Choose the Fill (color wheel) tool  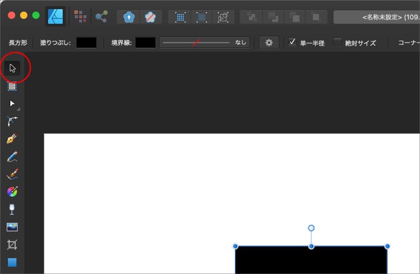tap(12, 192)
